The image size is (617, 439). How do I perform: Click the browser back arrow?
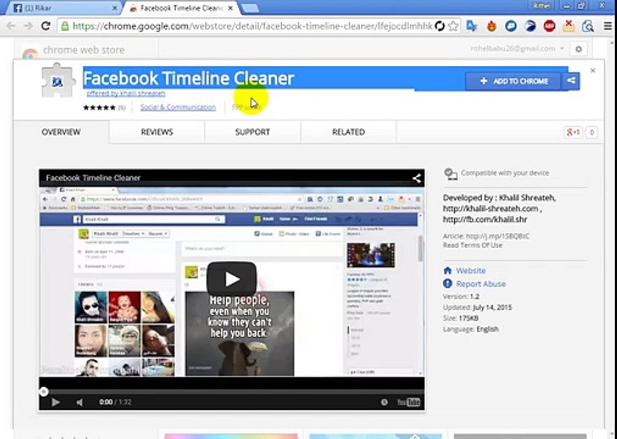tap(11, 26)
